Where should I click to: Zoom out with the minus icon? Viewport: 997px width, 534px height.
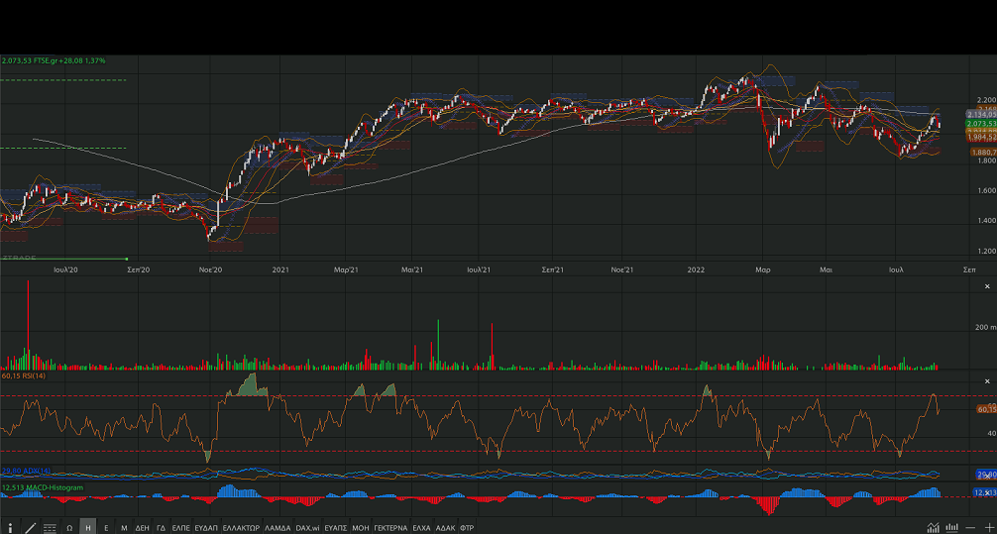[x=971, y=527]
